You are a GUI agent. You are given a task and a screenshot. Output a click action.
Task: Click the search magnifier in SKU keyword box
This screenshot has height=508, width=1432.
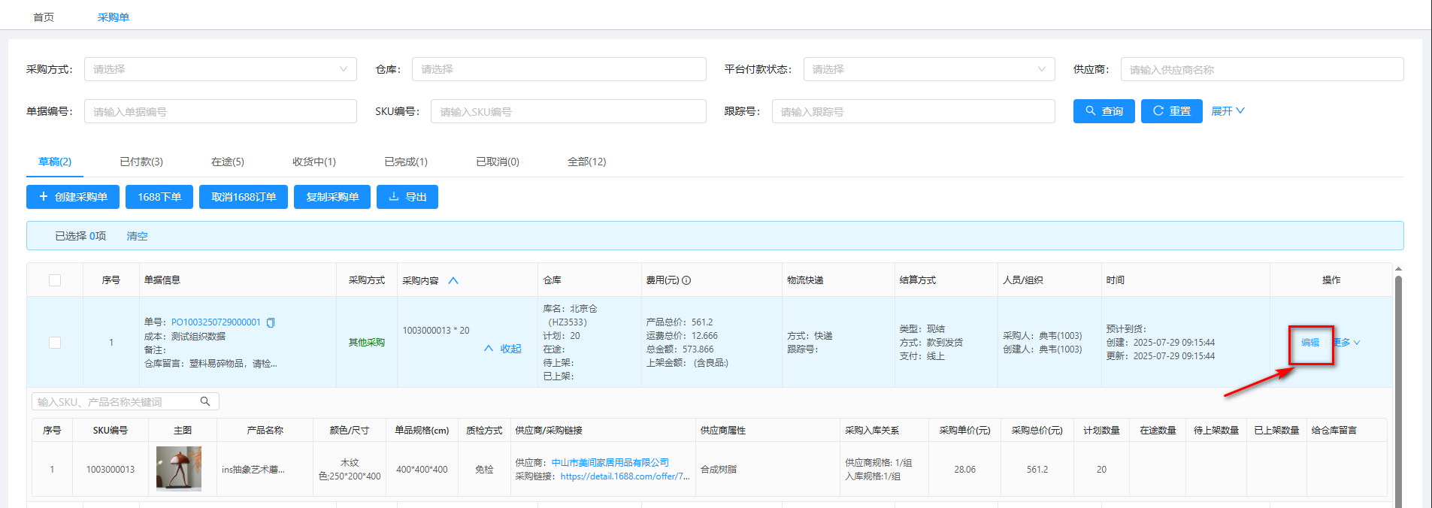[205, 401]
